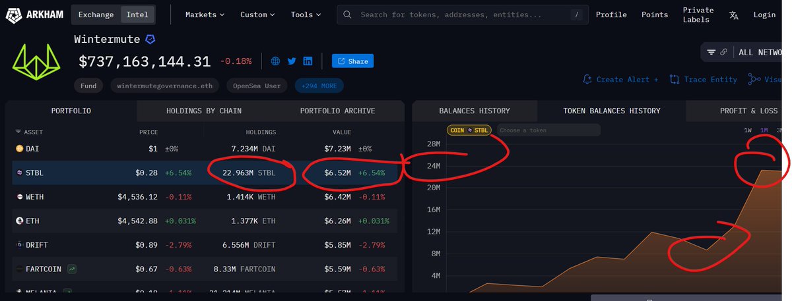This screenshot has width=792, height=301.
Task: Expand the +294 MORE tags
Action: (x=319, y=86)
